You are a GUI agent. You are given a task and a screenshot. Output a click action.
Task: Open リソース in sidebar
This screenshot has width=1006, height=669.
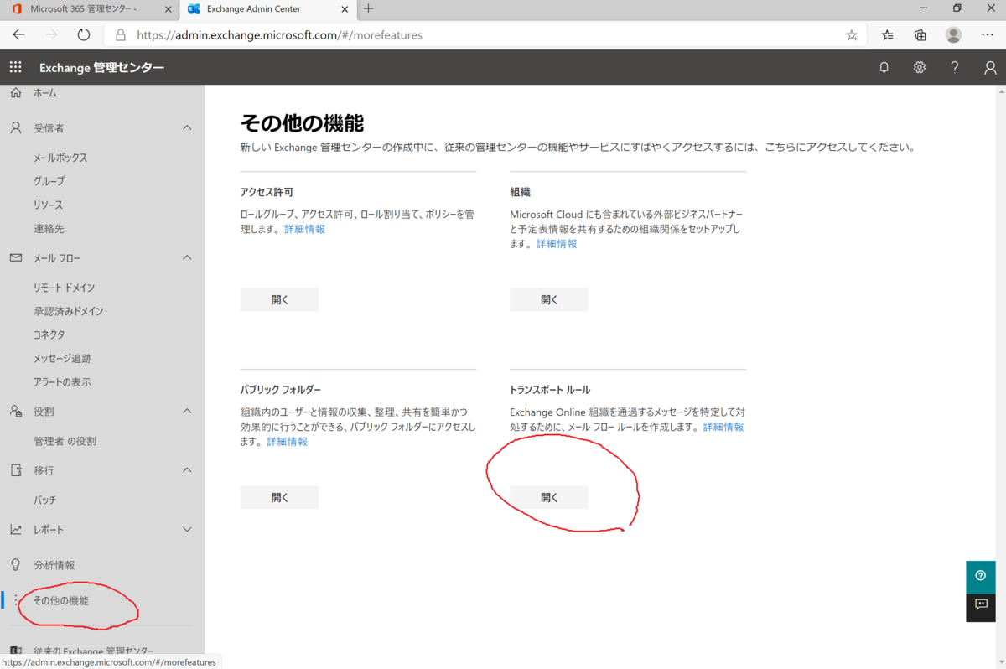[x=48, y=205]
